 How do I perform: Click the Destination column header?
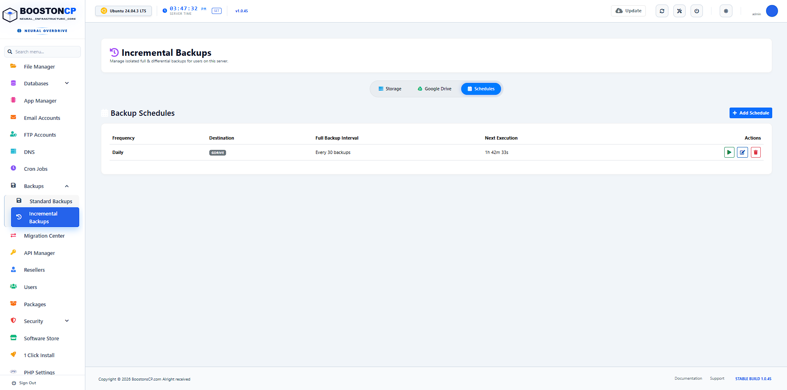(x=222, y=138)
